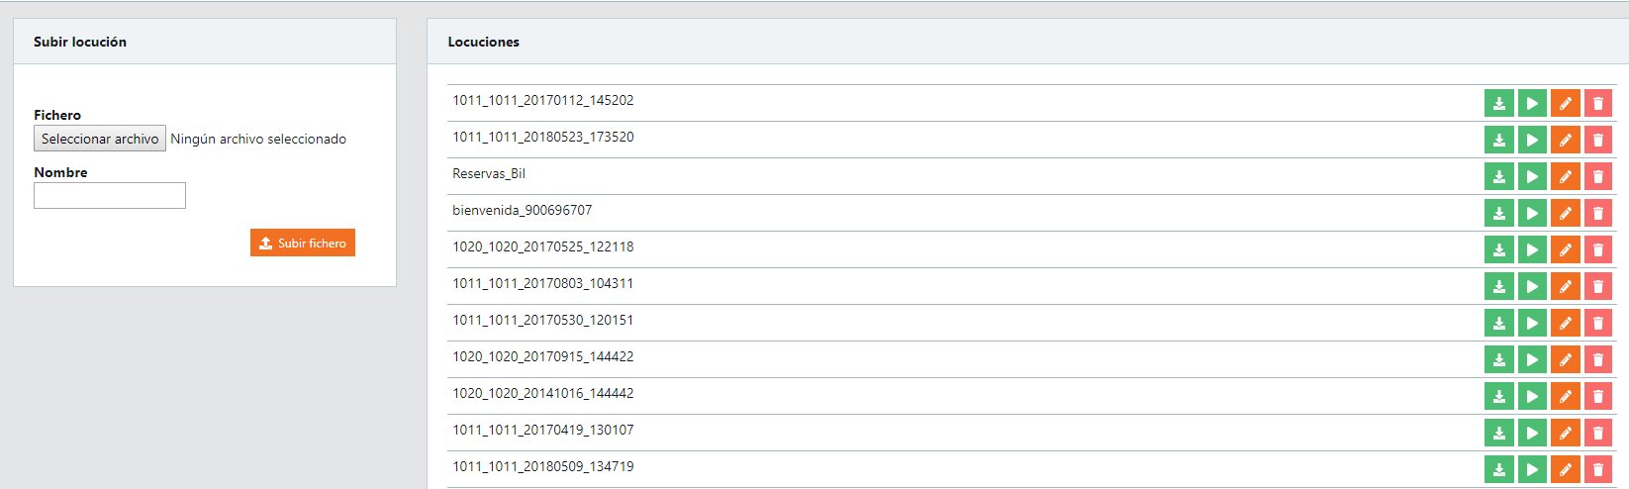This screenshot has width=1629, height=489.
Task: Click the Seleccionar archivo button
Action: point(100,139)
